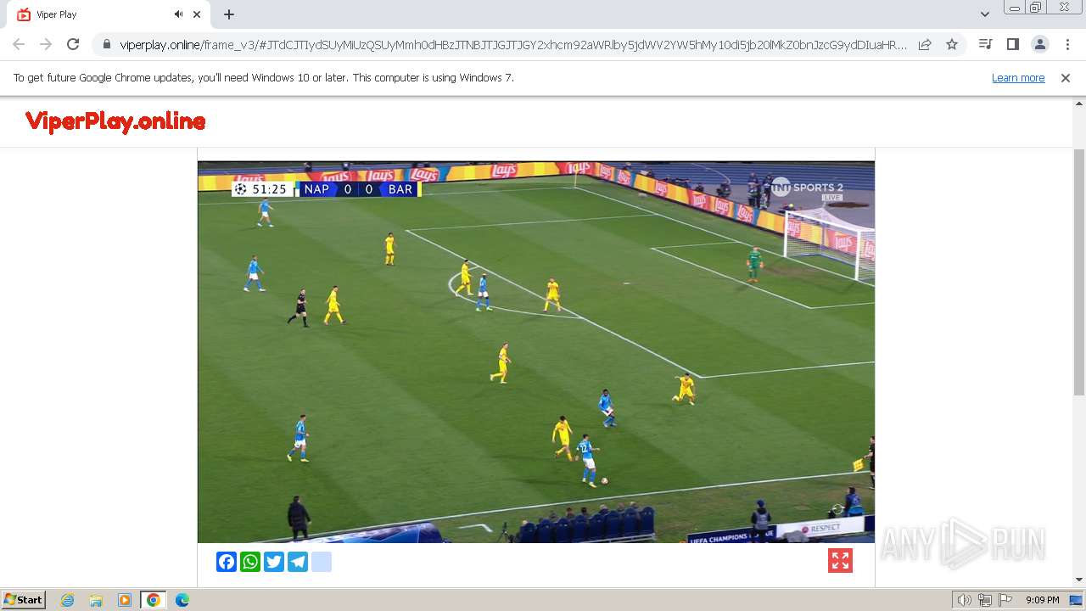
Task: Go back to previous page
Action: (x=19, y=44)
